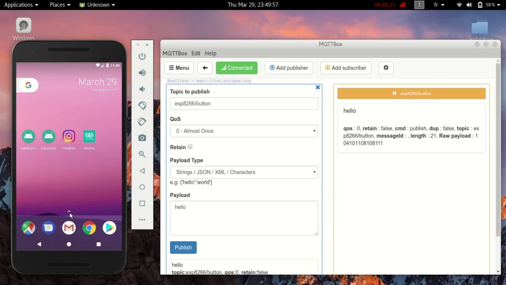Open the Windows desktop drive icon
This screenshot has width=506, height=285.
[24, 29]
